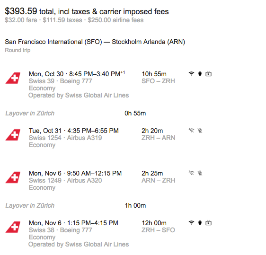Click the Mon, Nov 6 1:15 PM flight time
The width and height of the screenshot is (266, 255).
(73, 223)
